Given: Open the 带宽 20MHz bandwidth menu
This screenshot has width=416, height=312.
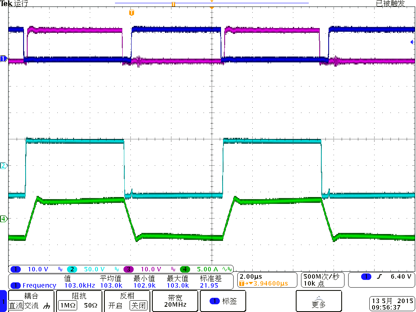Looking at the screenshot, I should (175, 301).
